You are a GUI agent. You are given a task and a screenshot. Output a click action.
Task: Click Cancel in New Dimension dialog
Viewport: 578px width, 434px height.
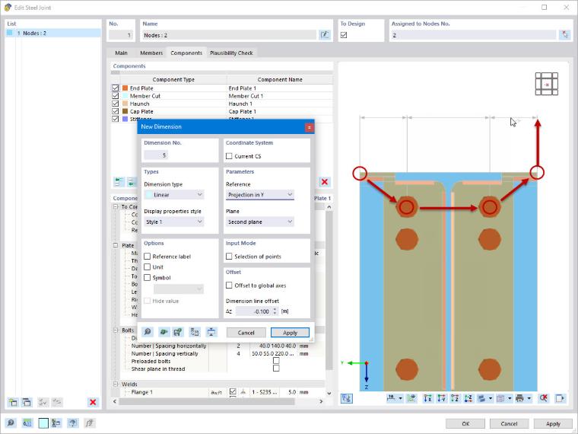coord(246,333)
